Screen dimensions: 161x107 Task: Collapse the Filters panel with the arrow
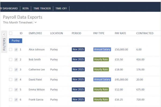click(4, 34)
